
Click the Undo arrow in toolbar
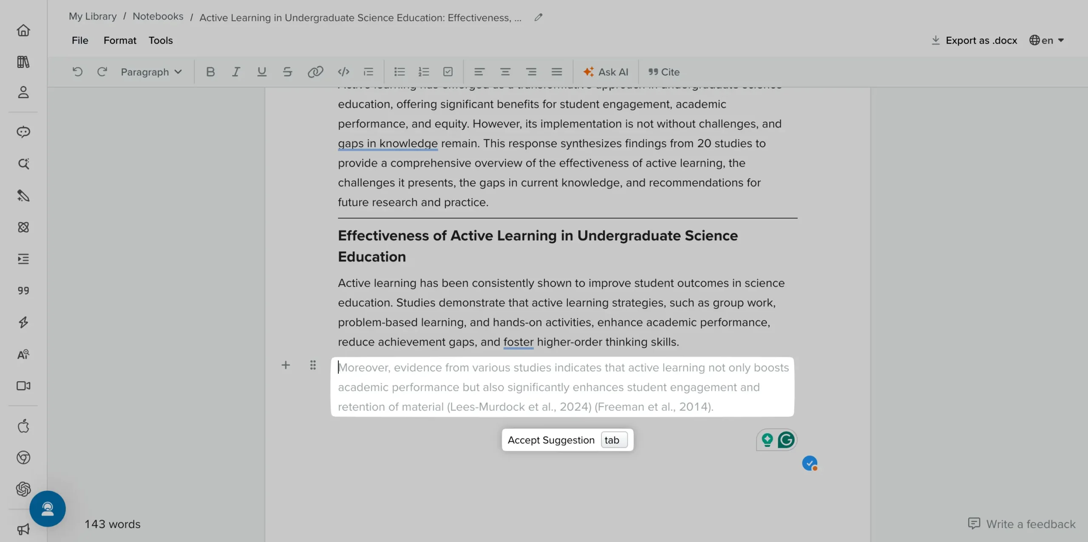77,72
